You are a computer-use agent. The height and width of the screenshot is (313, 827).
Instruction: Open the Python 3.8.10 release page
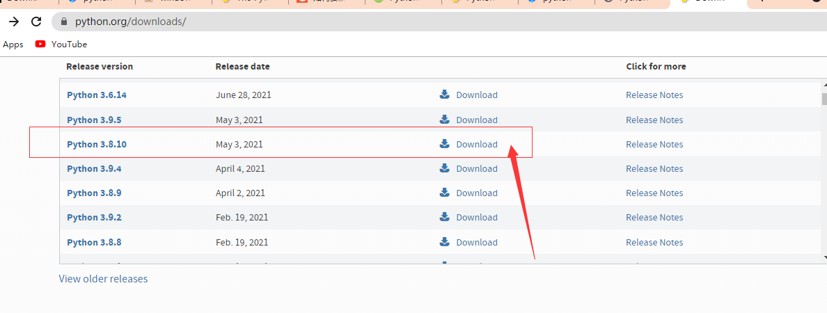tap(97, 144)
